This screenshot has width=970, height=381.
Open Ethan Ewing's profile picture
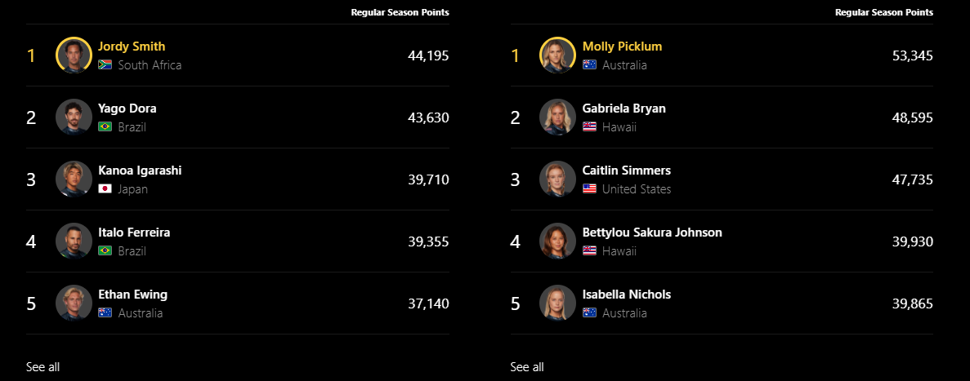[x=74, y=303]
